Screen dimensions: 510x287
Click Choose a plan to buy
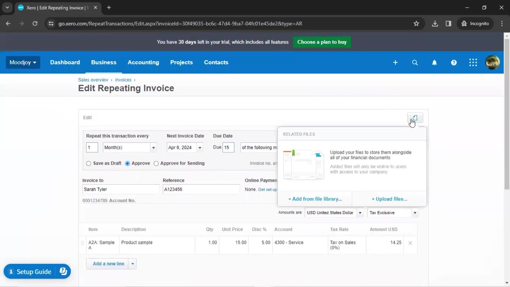(322, 42)
